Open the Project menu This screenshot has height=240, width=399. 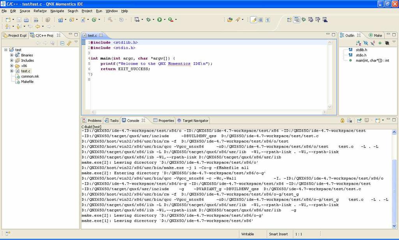87,11
